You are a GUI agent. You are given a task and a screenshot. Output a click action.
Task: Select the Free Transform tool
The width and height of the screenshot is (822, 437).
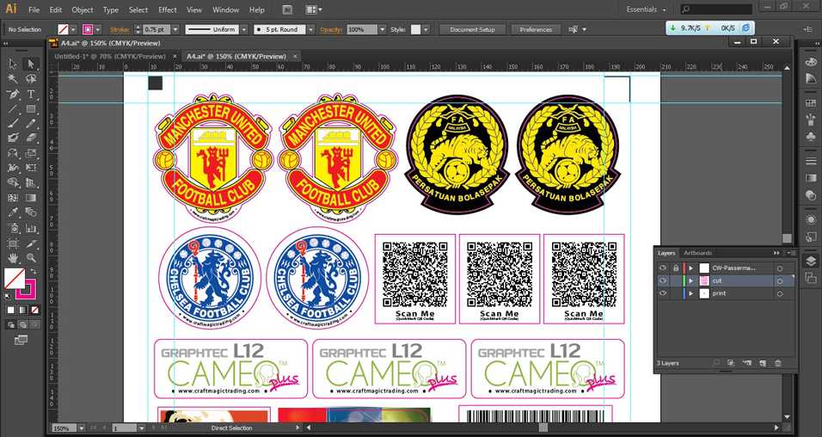[x=31, y=169]
